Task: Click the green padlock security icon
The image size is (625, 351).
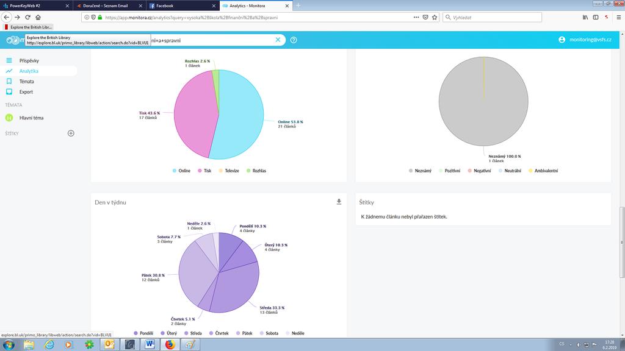Action: tap(100, 17)
